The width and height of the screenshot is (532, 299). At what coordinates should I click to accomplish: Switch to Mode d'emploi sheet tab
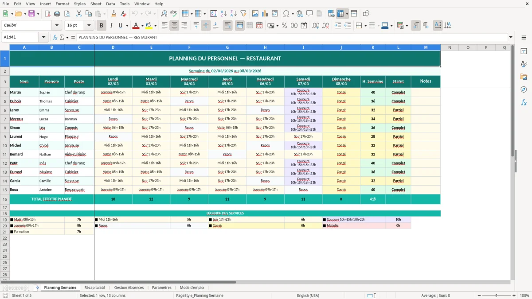[x=192, y=287]
